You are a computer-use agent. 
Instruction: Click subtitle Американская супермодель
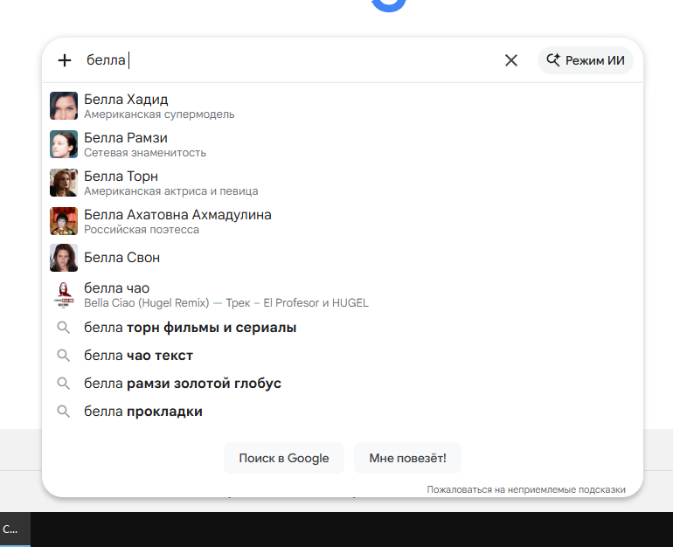(159, 114)
